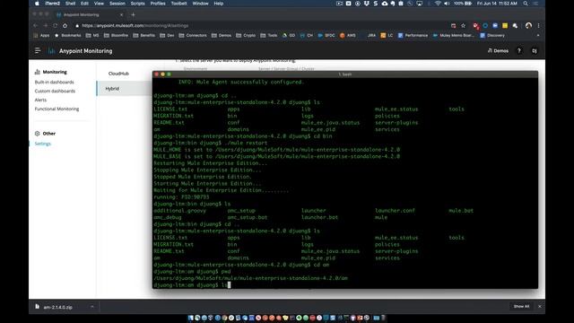This screenshot has width=574, height=323.
Task: Click the browser back arrow
Action: [x=36, y=26]
